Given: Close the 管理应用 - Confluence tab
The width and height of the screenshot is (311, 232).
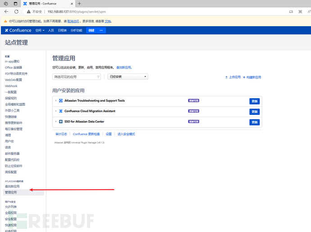Looking at the screenshot, I should 72,4.
